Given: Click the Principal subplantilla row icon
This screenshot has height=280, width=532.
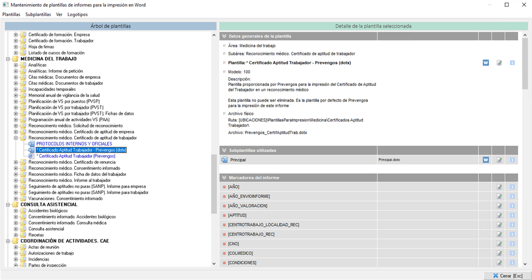Looking at the screenshot, I should 224,160.
